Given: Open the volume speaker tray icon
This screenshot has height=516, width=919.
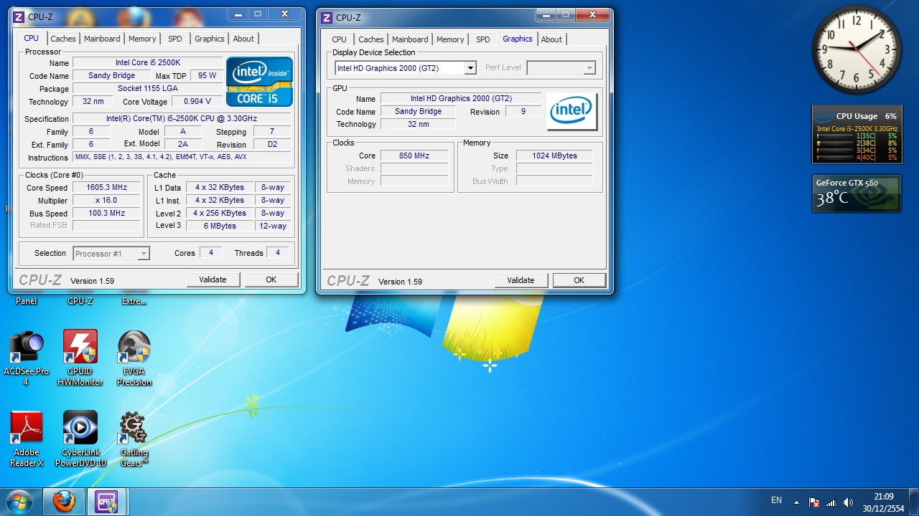Looking at the screenshot, I should (x=849, y=502).
